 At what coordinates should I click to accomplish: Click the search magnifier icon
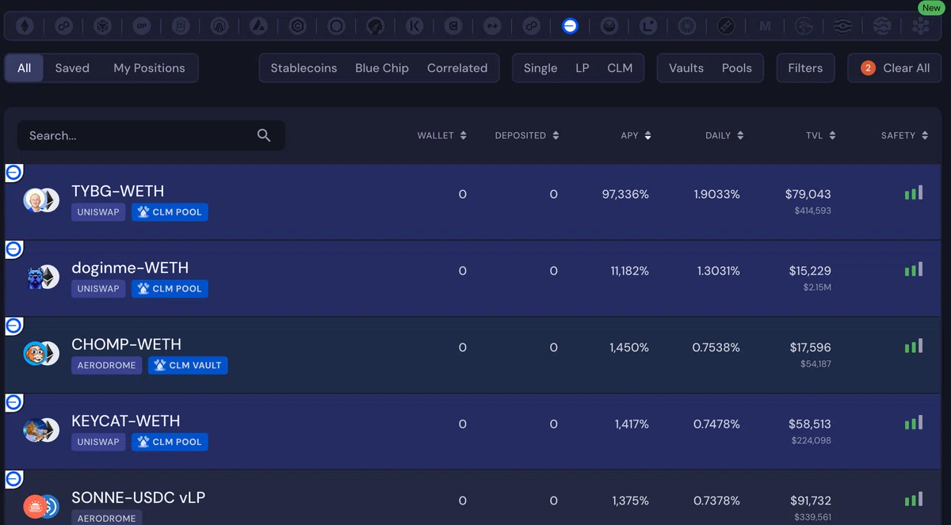point(264,135)
